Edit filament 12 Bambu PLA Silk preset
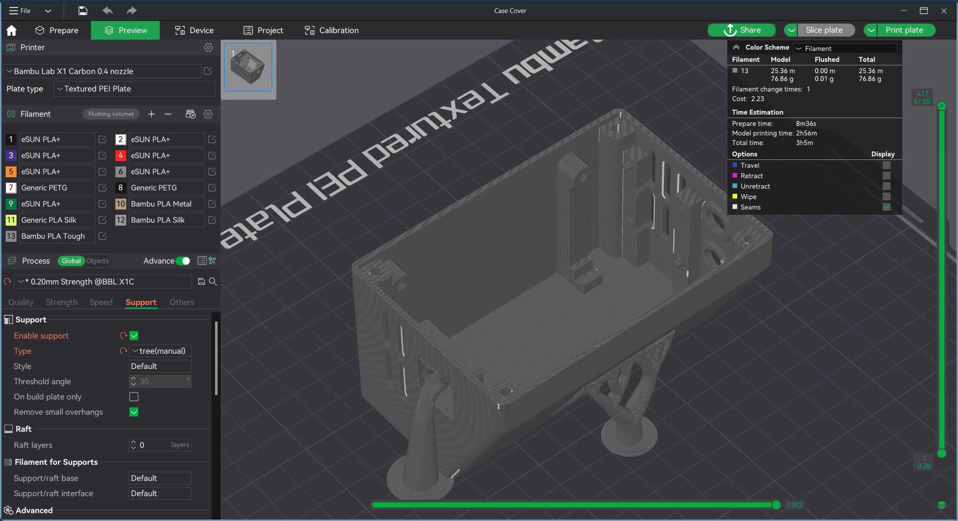 [212, 220]
